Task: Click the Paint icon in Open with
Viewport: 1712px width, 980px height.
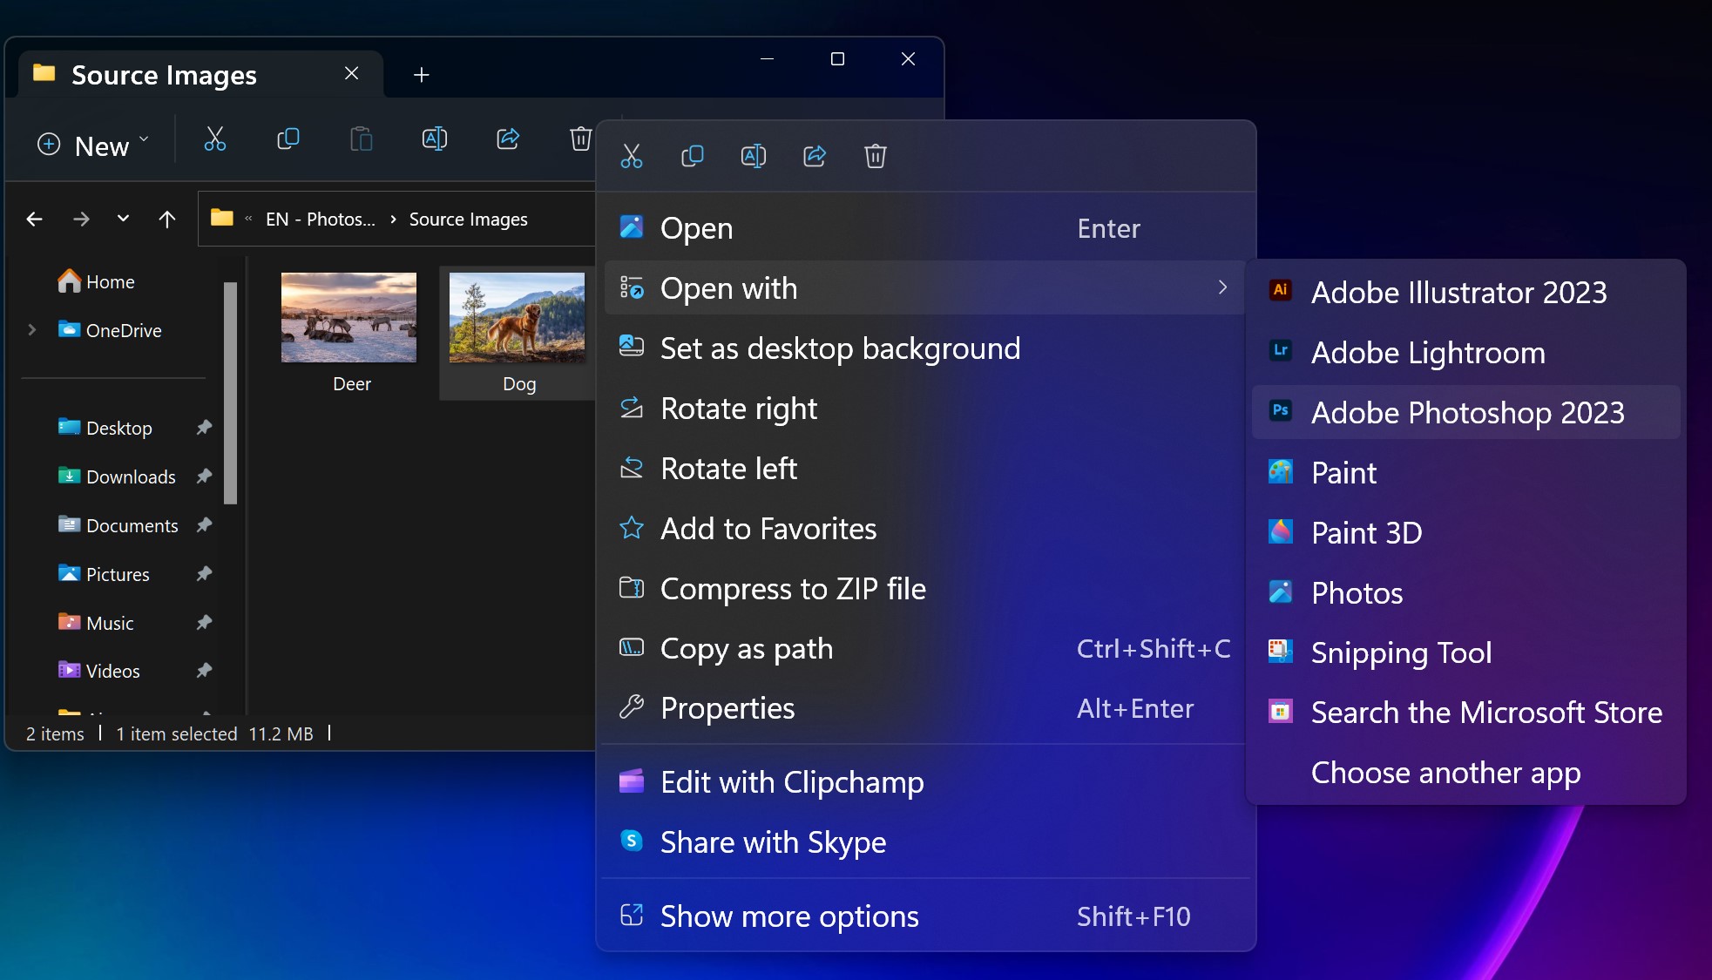Action: [1282, 471]
